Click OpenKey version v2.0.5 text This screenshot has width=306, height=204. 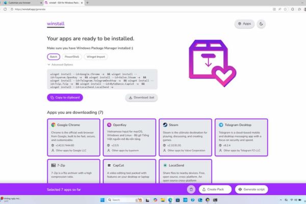point(115,145)
